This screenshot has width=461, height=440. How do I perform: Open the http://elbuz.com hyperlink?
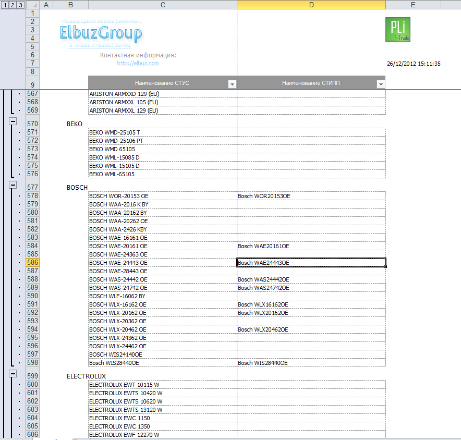138,63
